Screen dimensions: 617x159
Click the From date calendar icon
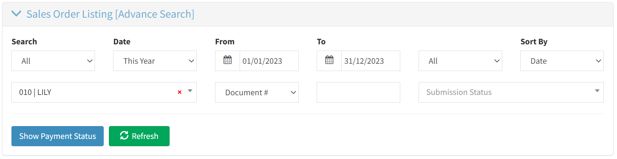228,61
